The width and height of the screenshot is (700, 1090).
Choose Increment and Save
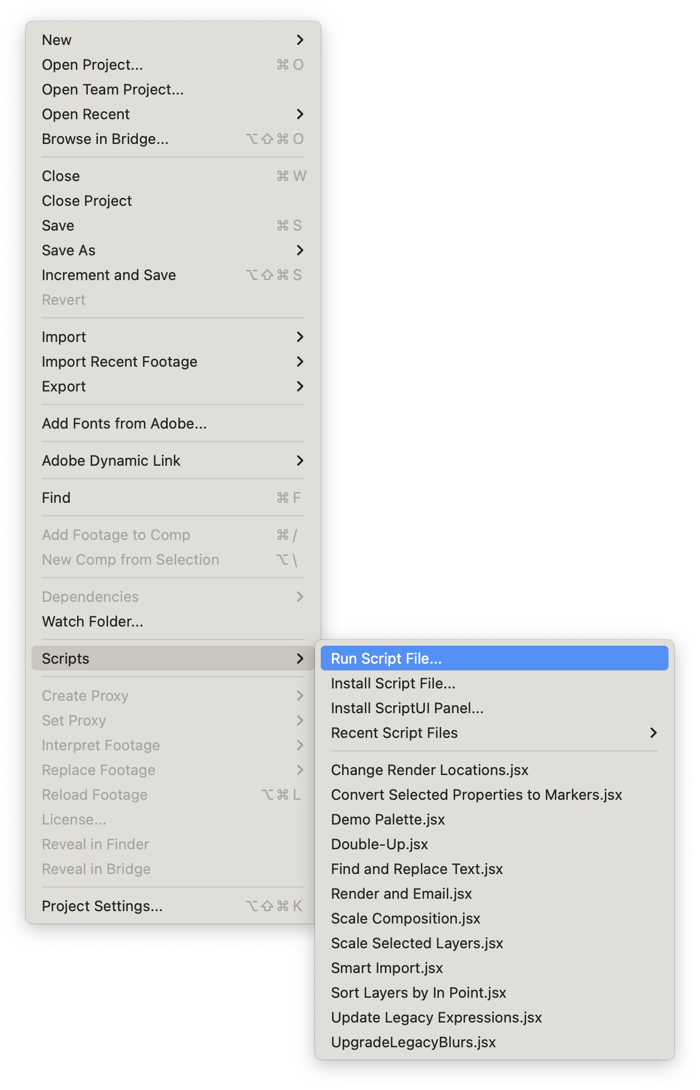(173, 275)
